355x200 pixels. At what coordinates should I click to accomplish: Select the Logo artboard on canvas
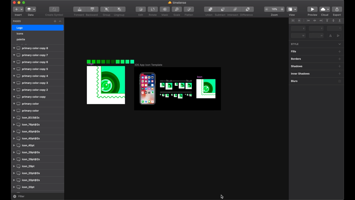pos(106,85)
